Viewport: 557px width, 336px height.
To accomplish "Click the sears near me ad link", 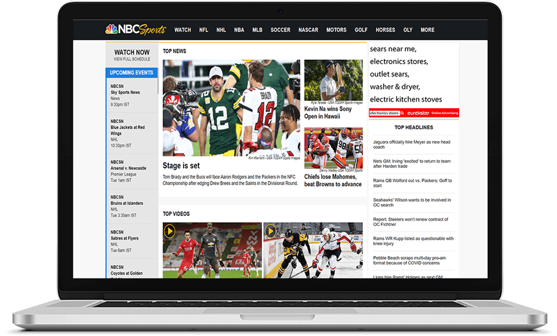I will pos(393,49).
